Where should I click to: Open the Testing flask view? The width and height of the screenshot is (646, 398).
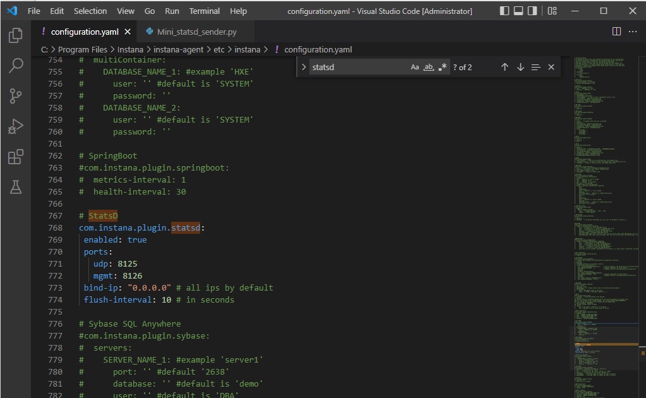pos(16,187)
